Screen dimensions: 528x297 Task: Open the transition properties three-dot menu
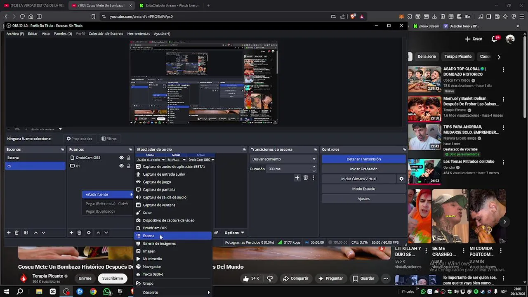pos(313,178)
